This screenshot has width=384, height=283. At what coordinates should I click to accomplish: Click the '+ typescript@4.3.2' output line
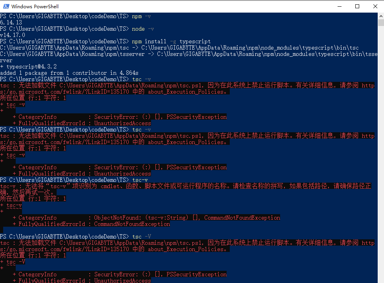pos(28,67)
